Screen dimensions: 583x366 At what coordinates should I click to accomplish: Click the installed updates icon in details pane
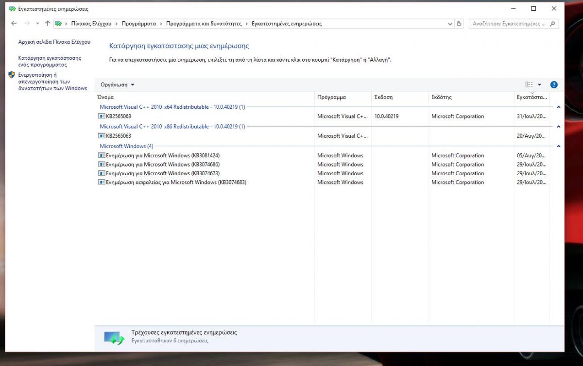[115, 337]
